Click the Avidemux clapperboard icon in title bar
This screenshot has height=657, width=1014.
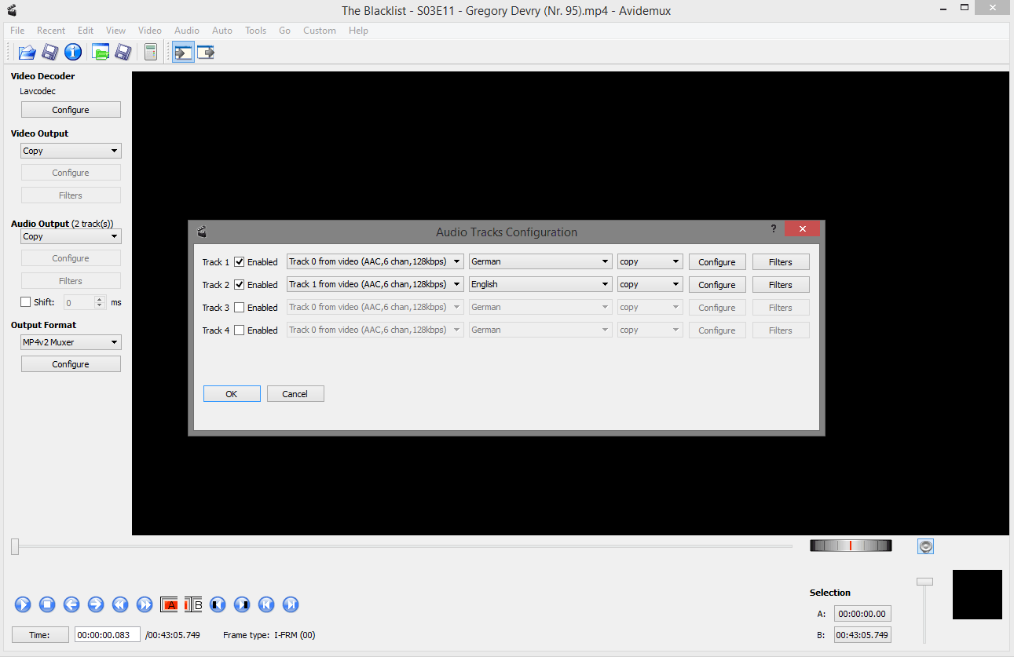(x=11, y=10)
